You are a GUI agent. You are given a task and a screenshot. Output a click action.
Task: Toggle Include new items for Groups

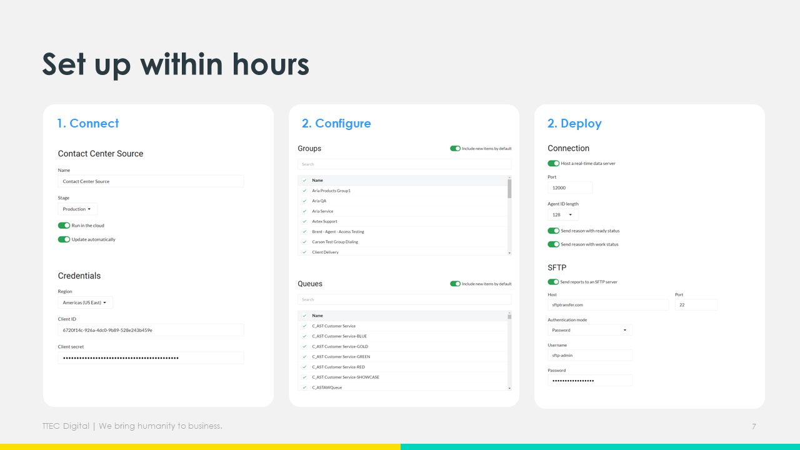click(x=455, y=149)
